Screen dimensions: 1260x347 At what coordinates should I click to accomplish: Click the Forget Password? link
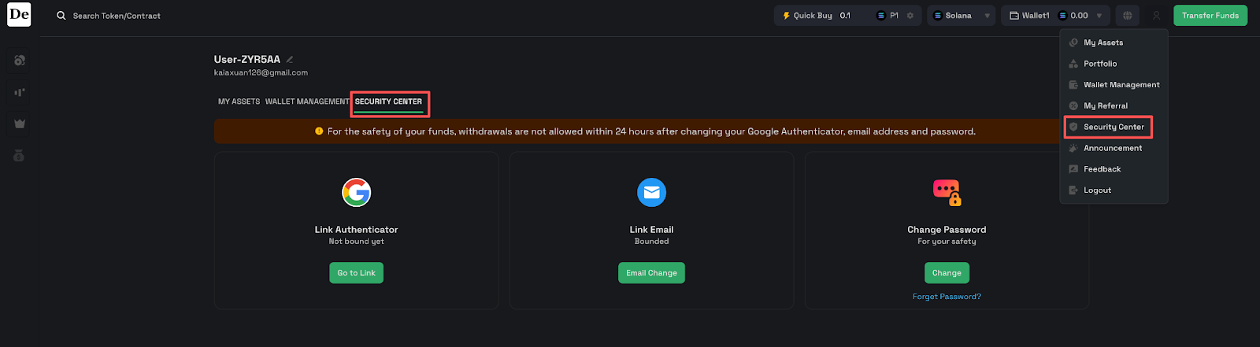tap(947, 297)
